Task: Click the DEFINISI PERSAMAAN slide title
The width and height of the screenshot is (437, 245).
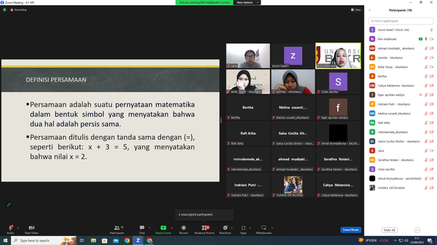Action: click(56, 80)
